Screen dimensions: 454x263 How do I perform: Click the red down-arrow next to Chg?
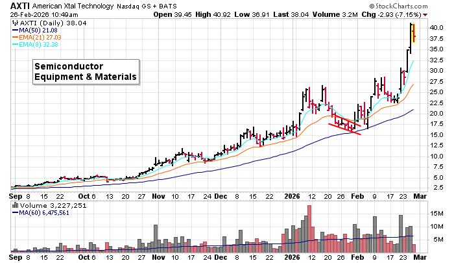point(425,14)
